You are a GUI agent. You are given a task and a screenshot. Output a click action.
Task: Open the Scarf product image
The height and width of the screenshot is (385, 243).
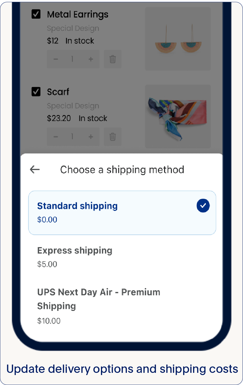point(178,116)
